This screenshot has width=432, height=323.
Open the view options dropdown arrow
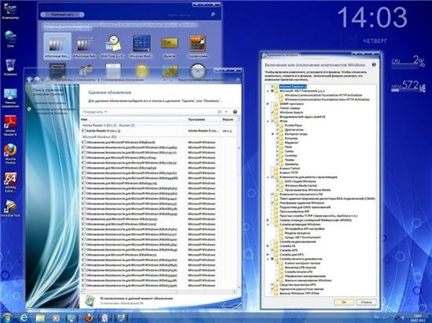pyautogui.click(x=226, y=111)
